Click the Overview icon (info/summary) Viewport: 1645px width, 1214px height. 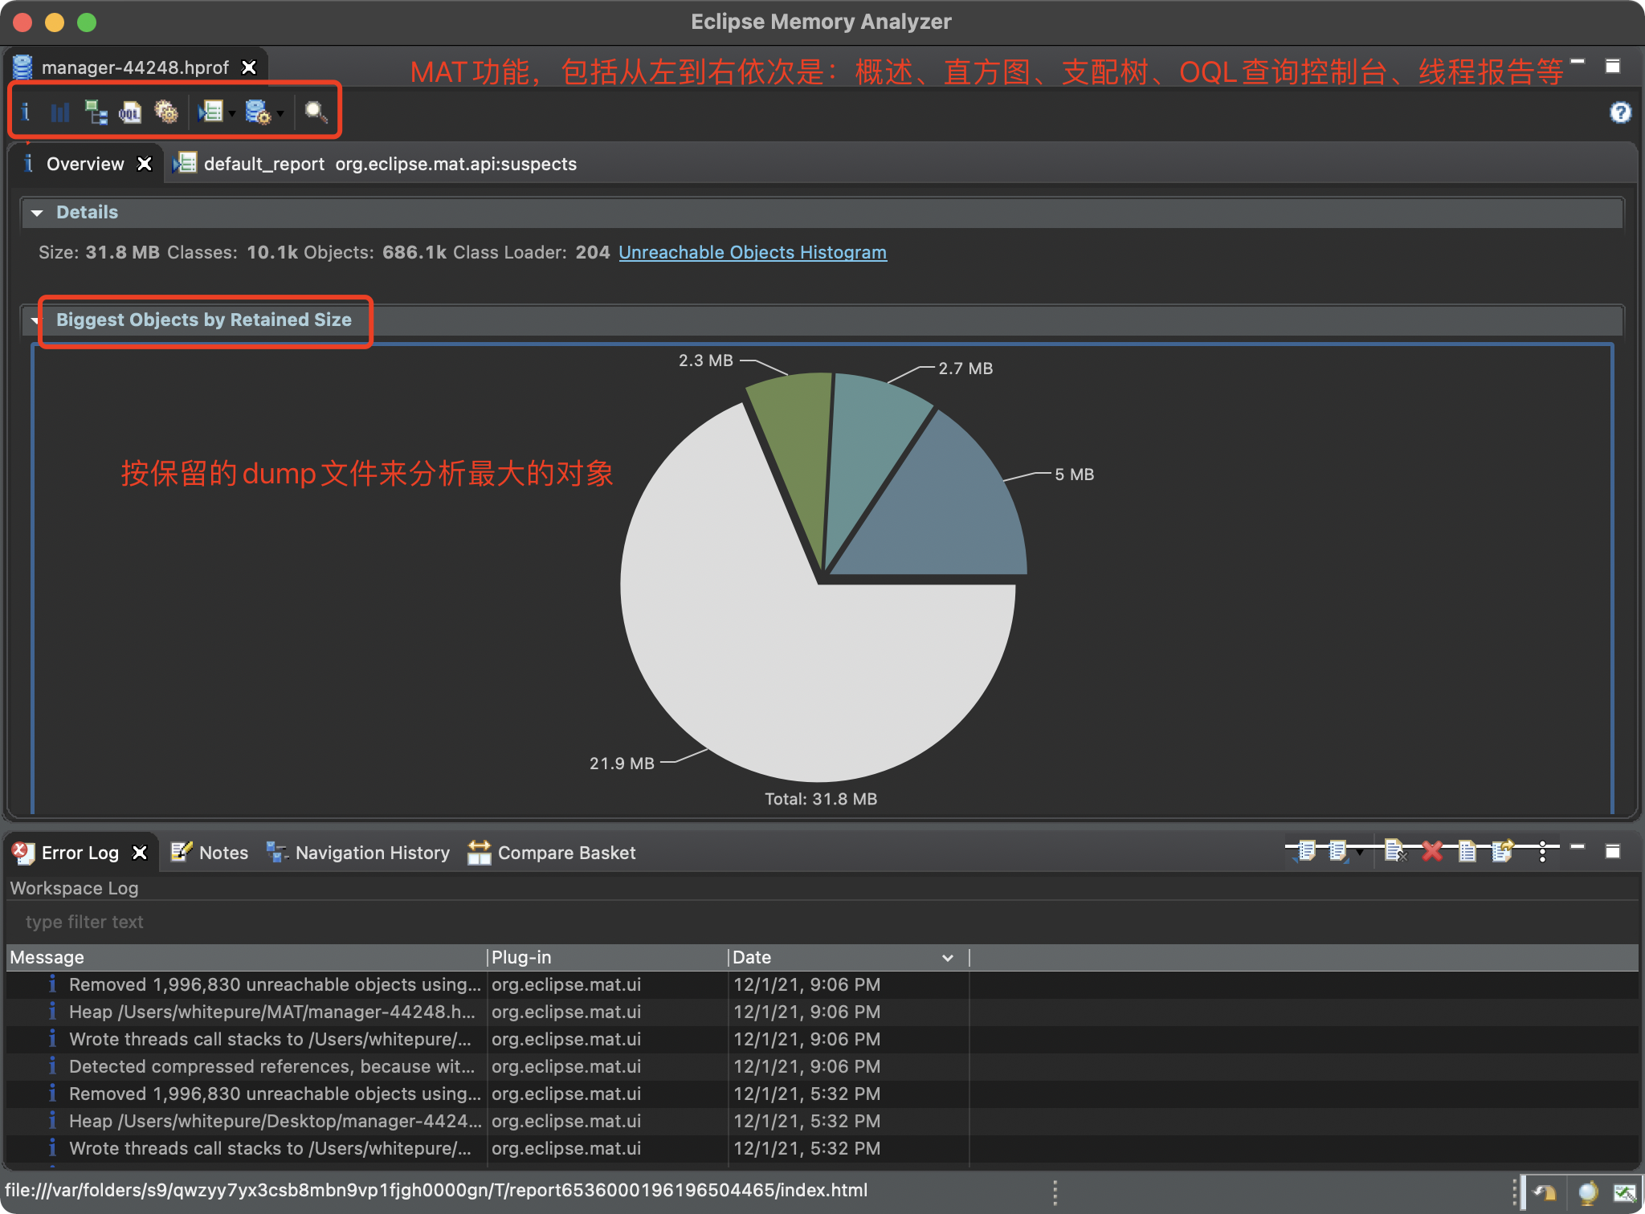[x=28, y=111]
